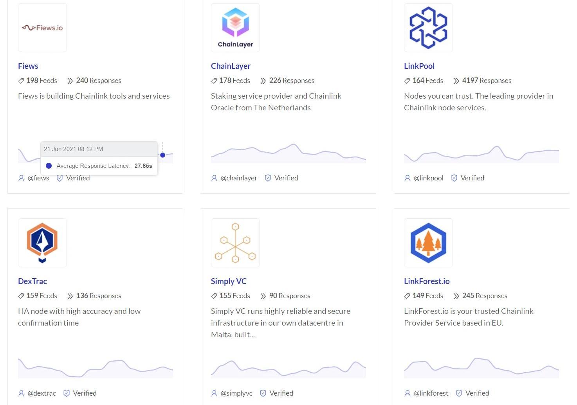Click the ChainLayer logo thumbnail
The image size is (577, 405).
pos(235,28)
